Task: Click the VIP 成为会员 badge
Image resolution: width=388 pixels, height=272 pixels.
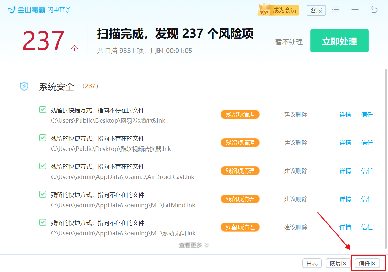Action: coord(278,10)
